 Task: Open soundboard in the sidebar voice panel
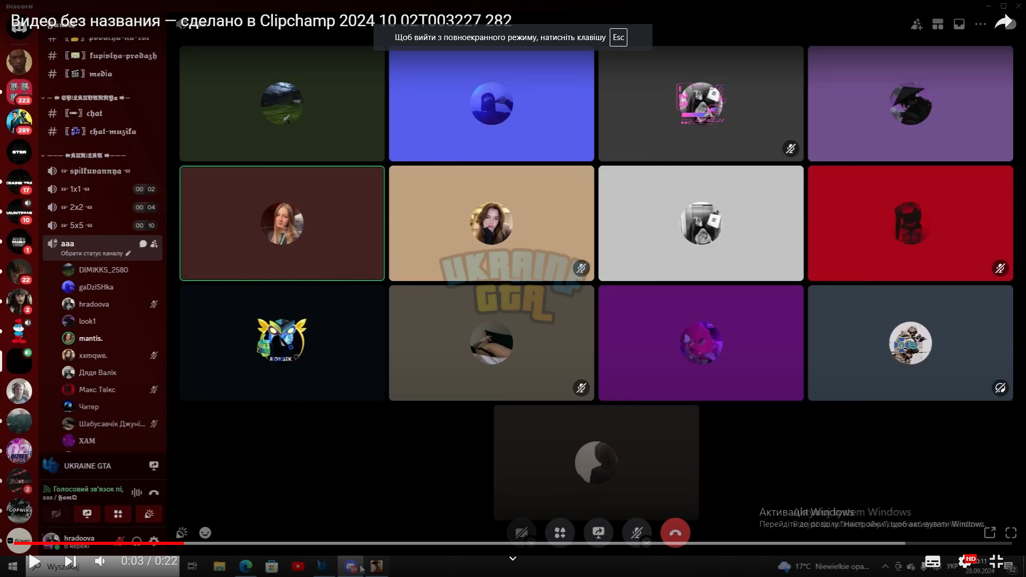[x=149, y=514]
